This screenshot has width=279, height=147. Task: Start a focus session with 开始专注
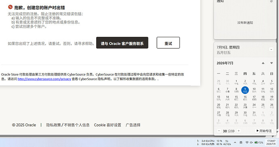pyautogui.click(x=264, y=131)
